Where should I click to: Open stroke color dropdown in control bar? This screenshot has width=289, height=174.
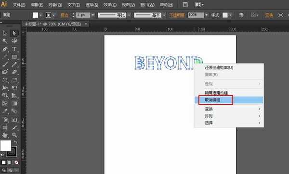pyautogui.click(x=53, y=15)
